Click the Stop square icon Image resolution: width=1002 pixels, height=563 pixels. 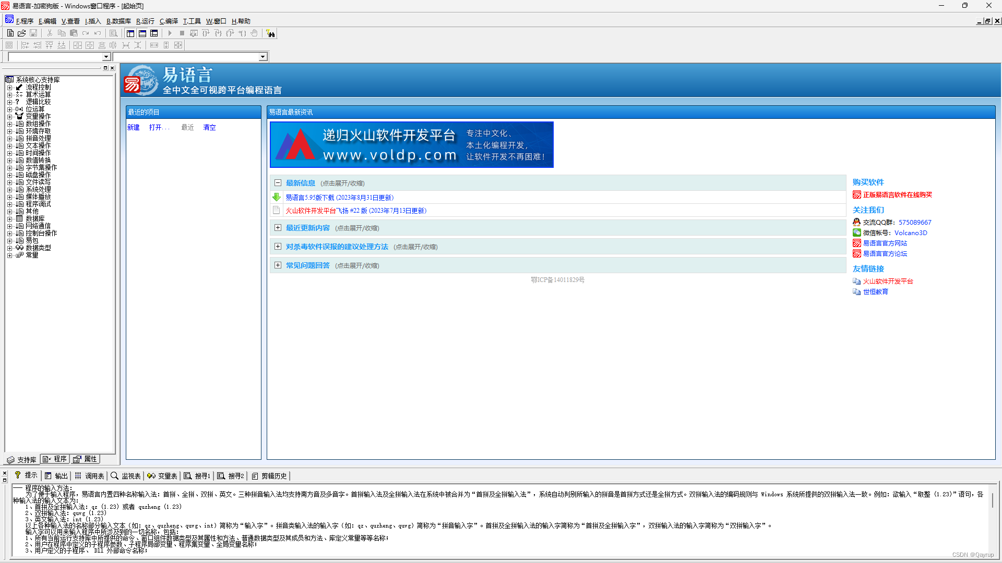[x=182, y=33]
